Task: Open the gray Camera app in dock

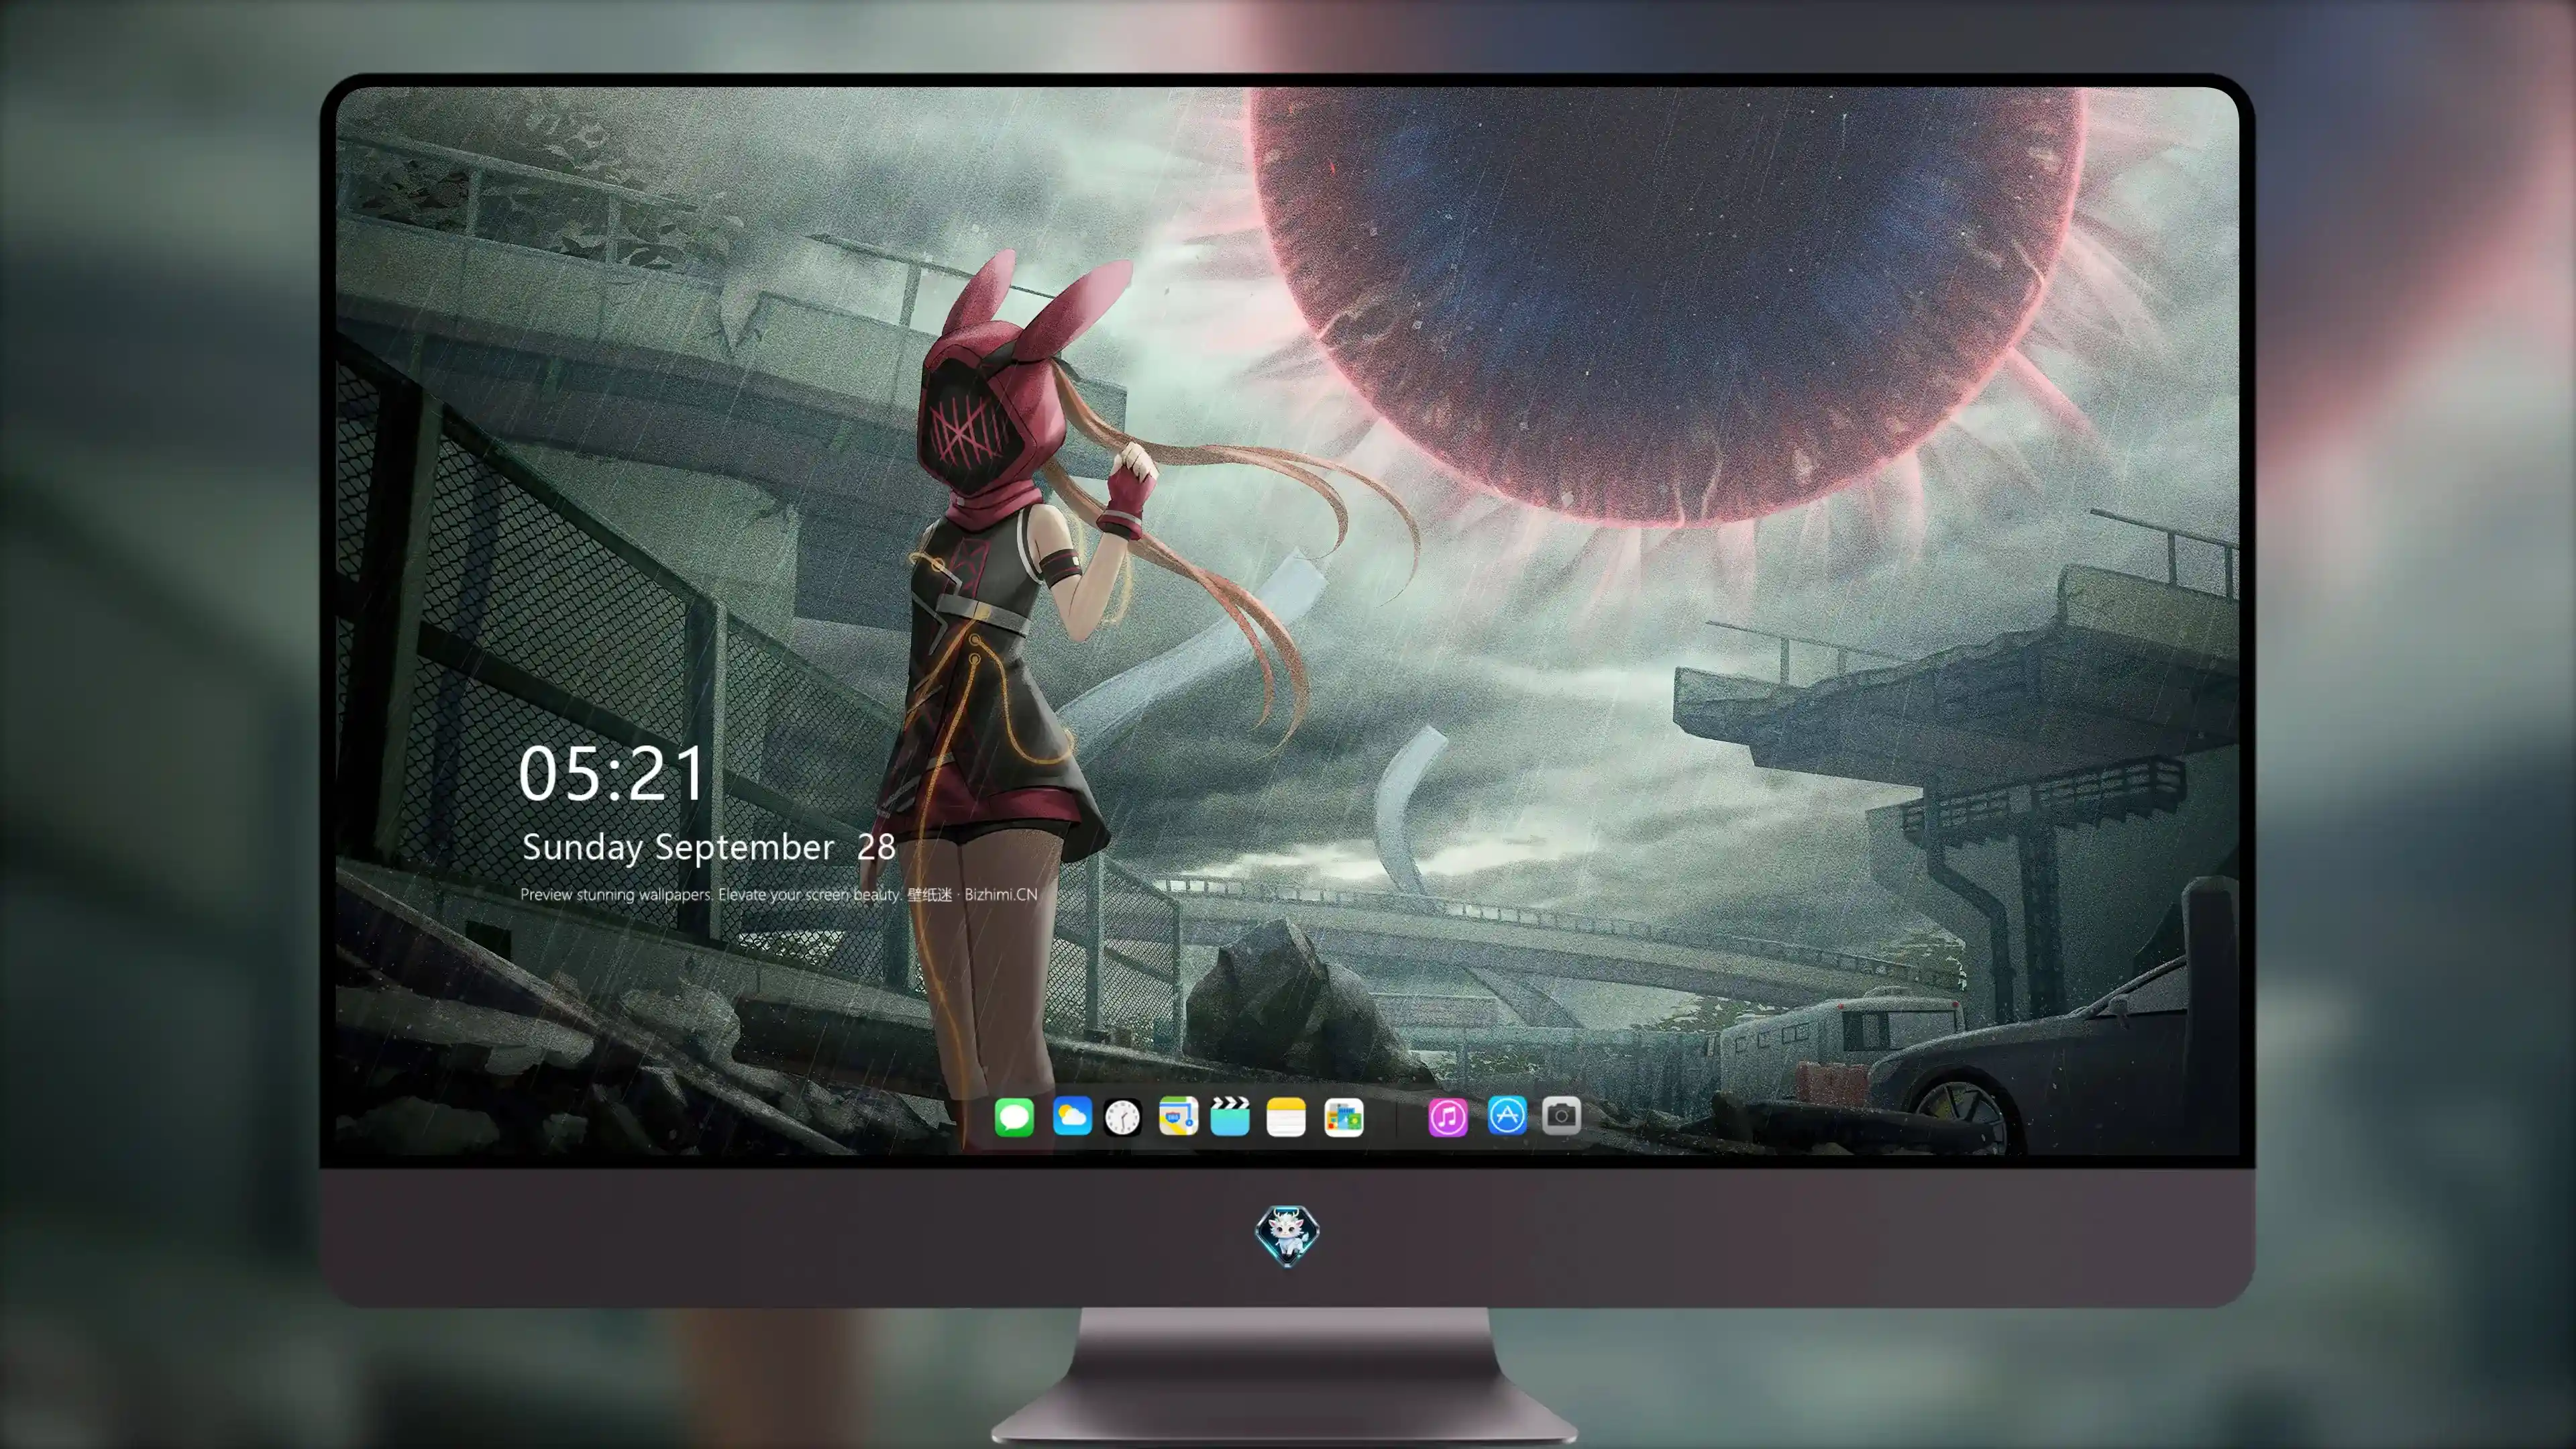Action: (1561, 1115)
